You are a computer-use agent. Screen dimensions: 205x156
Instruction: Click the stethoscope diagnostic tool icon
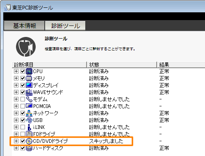click(26, 47)
